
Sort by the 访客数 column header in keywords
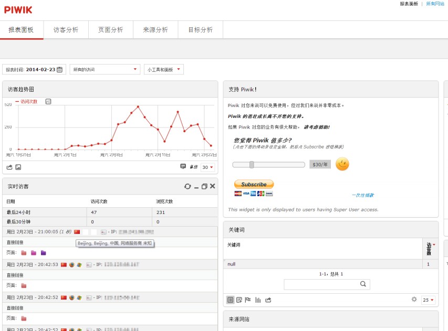(430, 249)
